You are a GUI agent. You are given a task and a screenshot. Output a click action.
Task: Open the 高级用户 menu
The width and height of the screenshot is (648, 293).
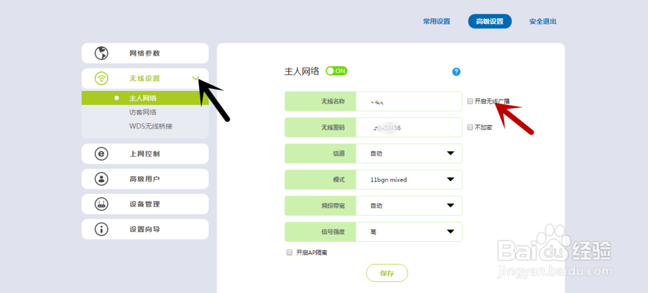(x=145, y=179)
